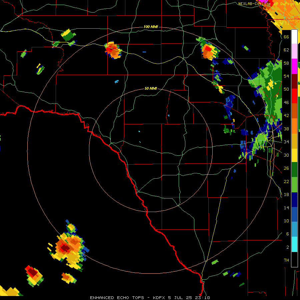Click the 22 legend value
The width and height of the screenshot is (300, 300).
(x=286, y=181)
